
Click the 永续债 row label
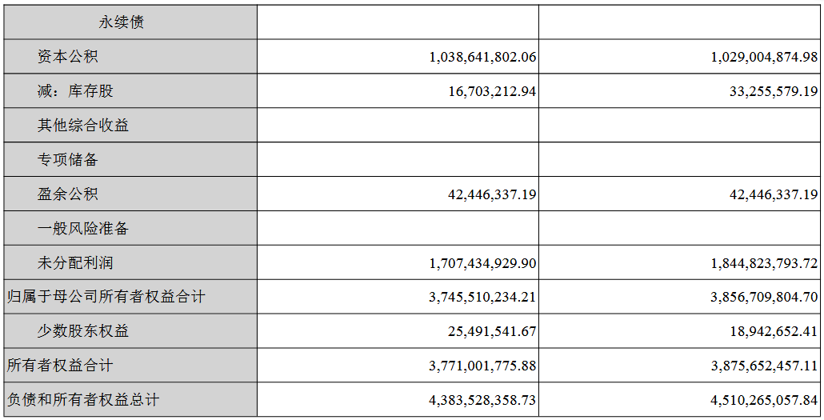(x=121, y=22)
